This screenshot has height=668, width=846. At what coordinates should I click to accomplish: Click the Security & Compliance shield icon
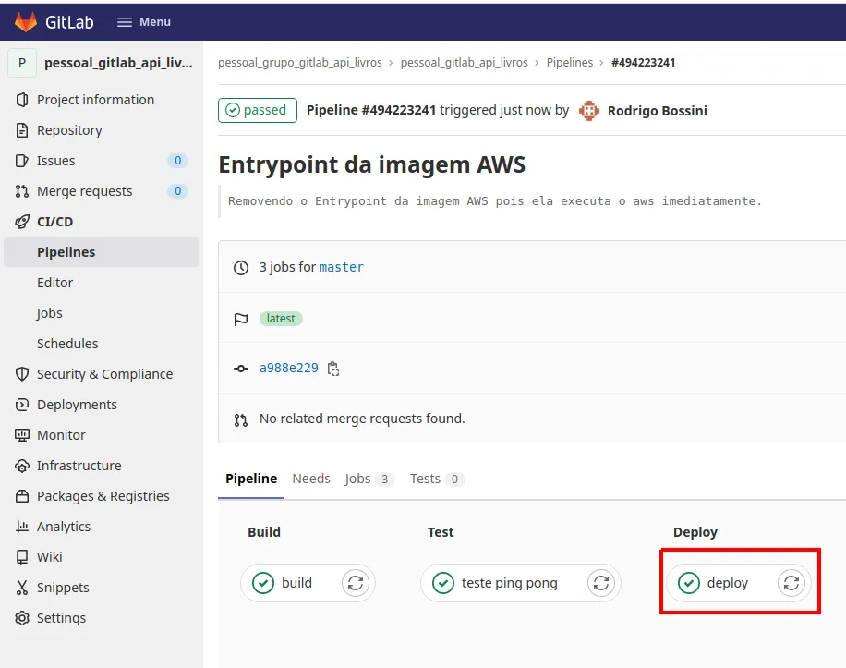[22, 374]
